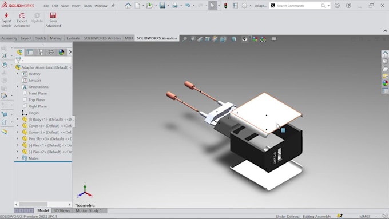The image size is (389, 219).
Task: Open the Motion Study 1 tab
Action: tap(89, 210)
